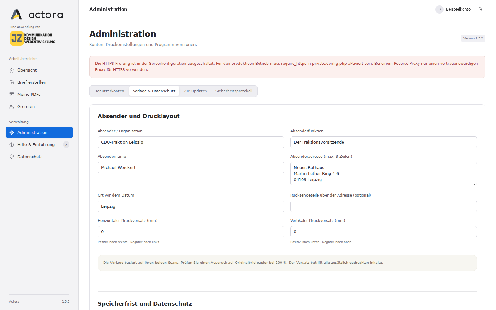Click the 'Actora' footer label in sidebar
This screenshot has height=310, width=496.
click(x=14, y=302)
